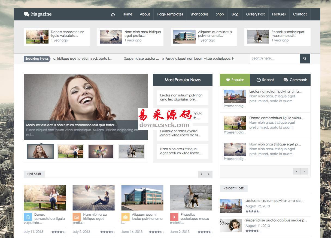This screenshot has width=331, height=238.
Task: Select the cat thumbnail in the slider
Action: click(131, 151)
